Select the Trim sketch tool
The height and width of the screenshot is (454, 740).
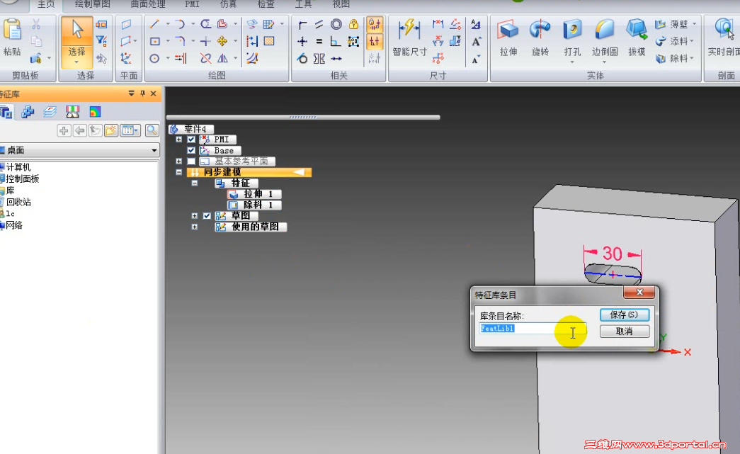pyautogui.click(x=205, y=59)
